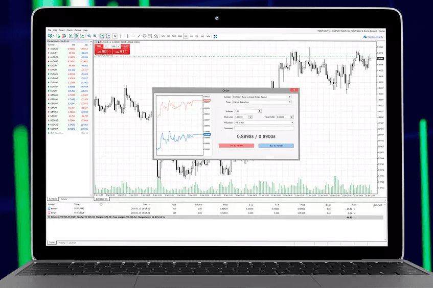Image resolution: width=433 pixels, height=288 pixels.
Task: Select the vertical line drawing tool
Action: (x=128, y=36)
